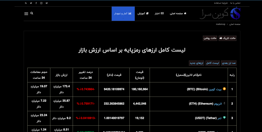The width and height of the screenshot is (262, 132).
Task: Open the صفحه اصلی home menu item
Action: click(x=178, y=13)
